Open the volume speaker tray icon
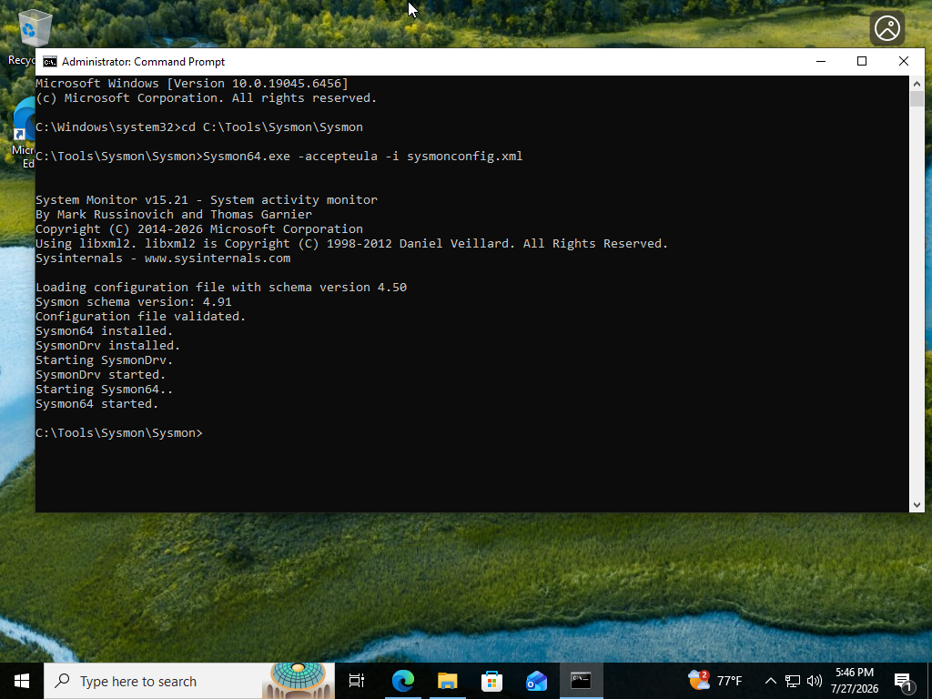 click(815, 681)
